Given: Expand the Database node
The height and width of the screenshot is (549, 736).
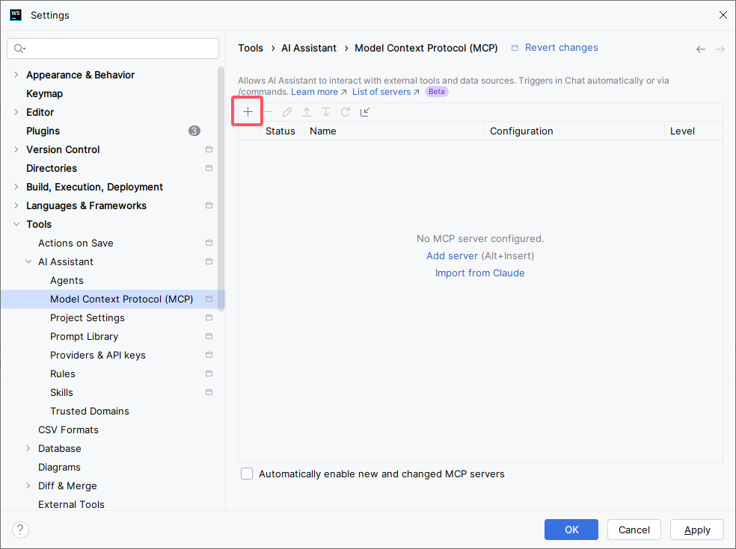Looking at the screenshot, I should 28,448.
